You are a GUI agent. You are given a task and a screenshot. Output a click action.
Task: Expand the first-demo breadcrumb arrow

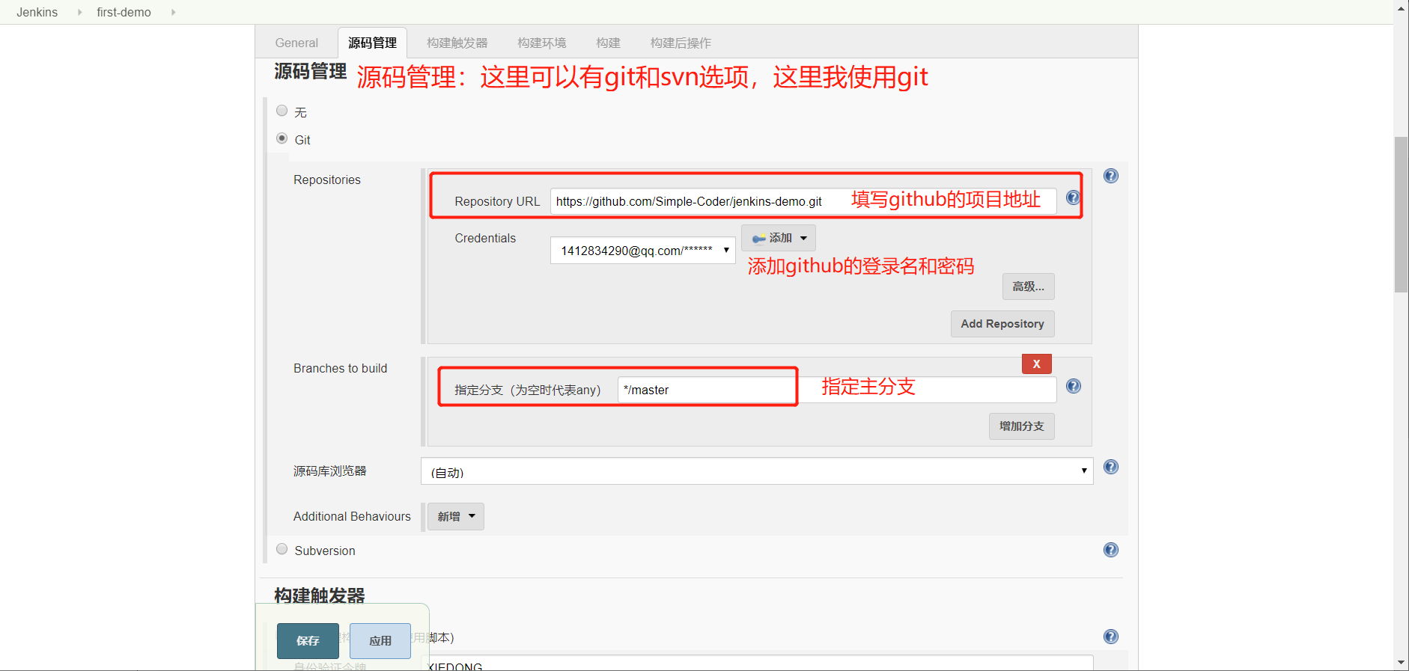174,12
